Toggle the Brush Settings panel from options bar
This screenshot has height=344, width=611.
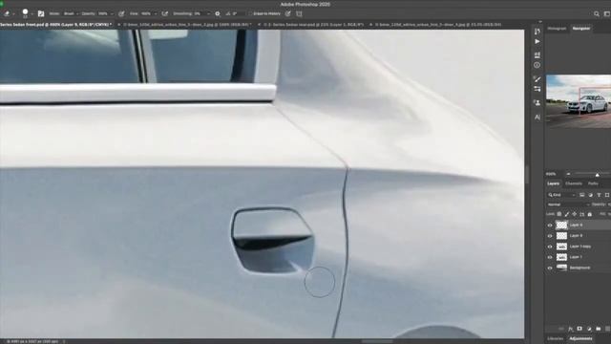(41, 13)
